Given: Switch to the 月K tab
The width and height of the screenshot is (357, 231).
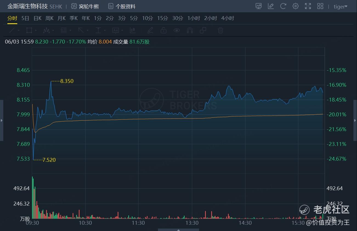Looking at the screenshot, I should click(61, 18).
